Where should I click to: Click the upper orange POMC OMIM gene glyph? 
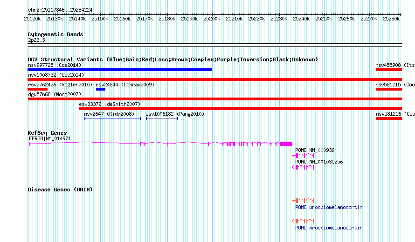tap(303, 201)
